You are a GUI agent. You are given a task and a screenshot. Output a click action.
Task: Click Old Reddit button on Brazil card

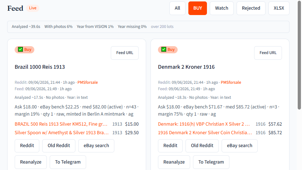(x=59, y=146)
